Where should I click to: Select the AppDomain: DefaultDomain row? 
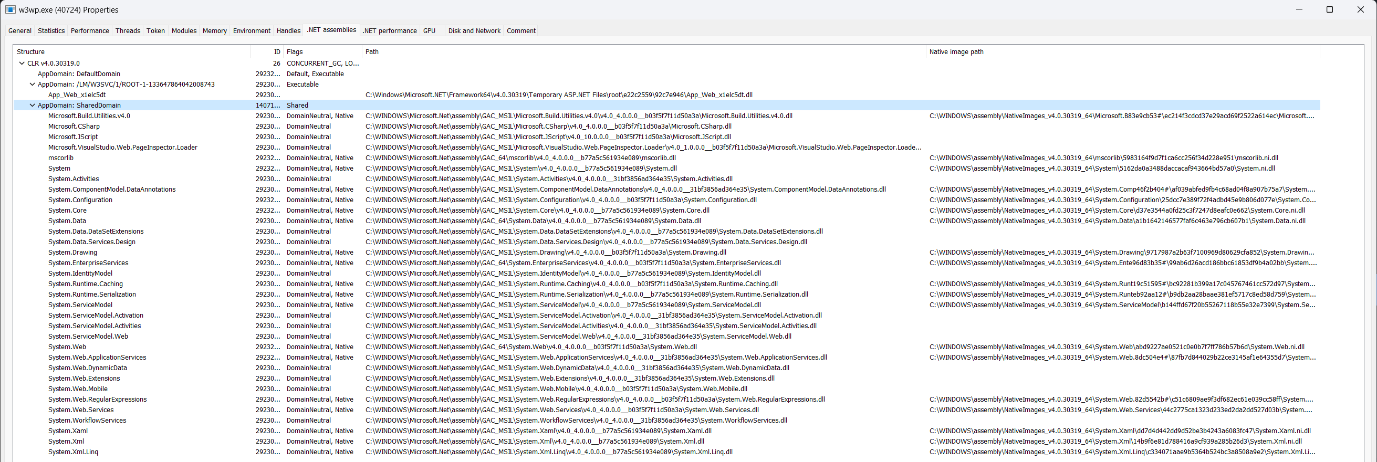pyautogui.click(x=79, y=73)
